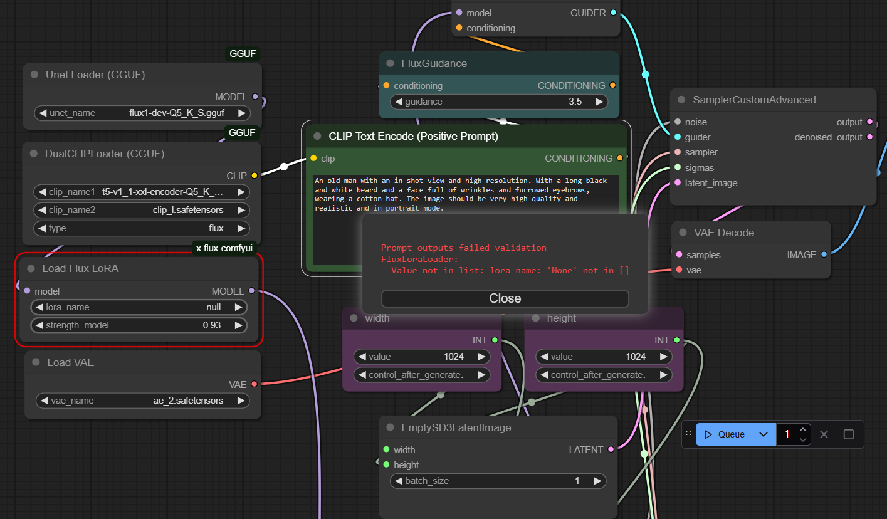Collapse the Load Flux LoRA node dot
The width and height of the screenshot is (887, 519).
pos(31,268)
